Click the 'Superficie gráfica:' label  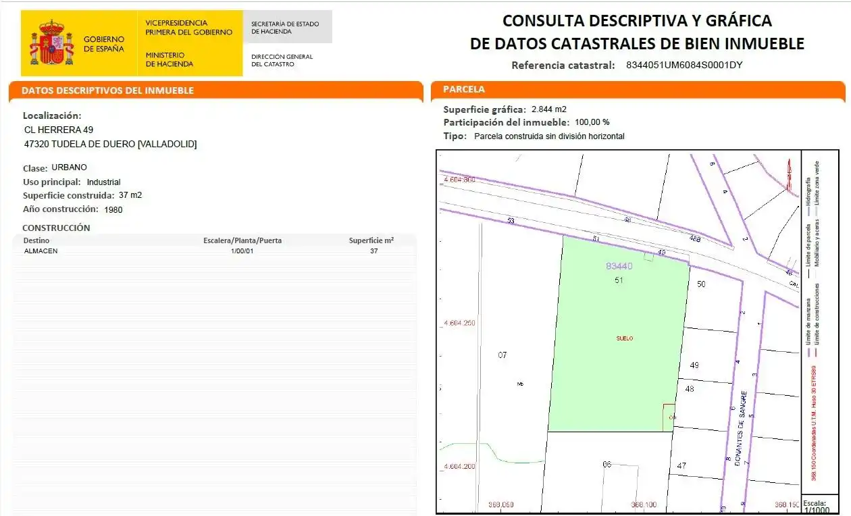[x=484, y=109]
